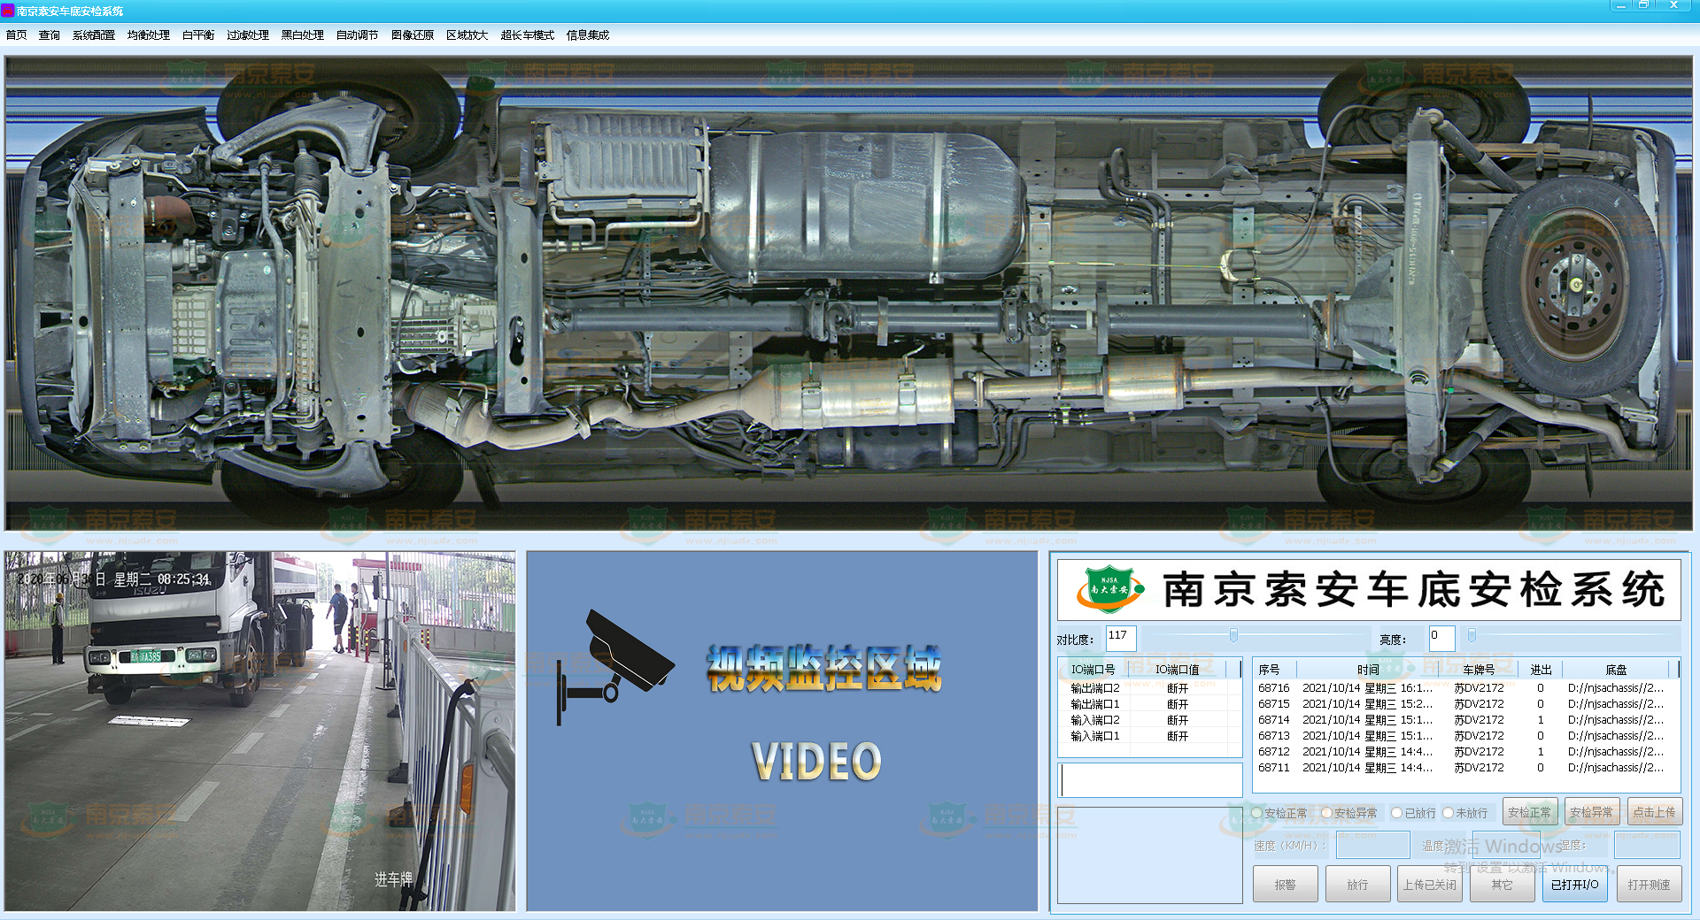Open the 信息集成 menu
This screenshot has width=1700, height=920.
[588, 35]
